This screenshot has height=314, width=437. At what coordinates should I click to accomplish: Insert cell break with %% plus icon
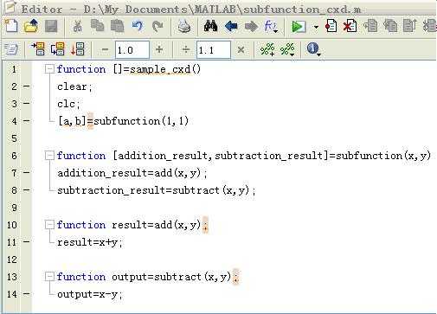(267, 49)
